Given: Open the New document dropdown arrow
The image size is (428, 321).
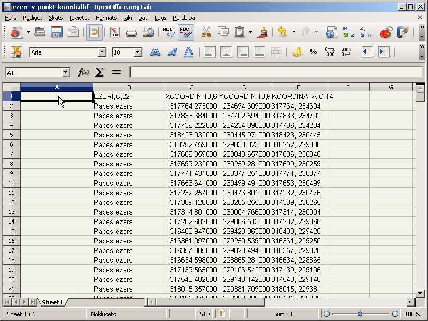Looking at the screenshot, I should pyautogui.click(x=28, y=32).
